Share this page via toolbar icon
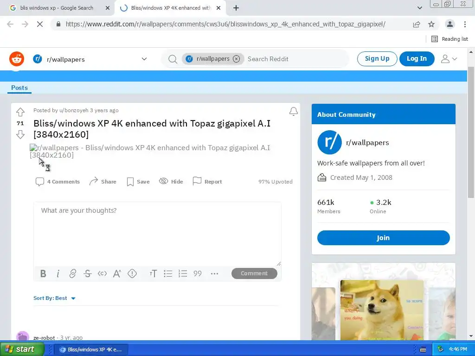475x356 pixels. 417,24
